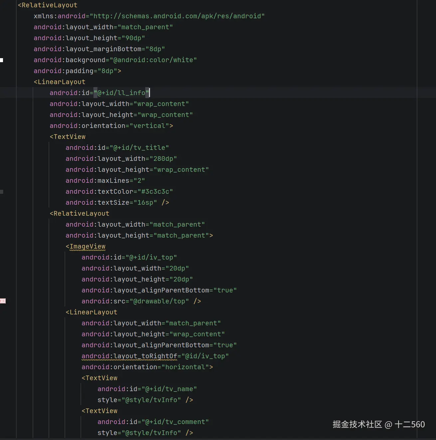
Task: Click the textSize="16sp" attribute
Action: click(111, 202)
